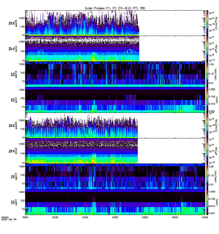219x234 pixels.
Task: Click the '2025 Oct 04' date label
Action: pos(9,219)
